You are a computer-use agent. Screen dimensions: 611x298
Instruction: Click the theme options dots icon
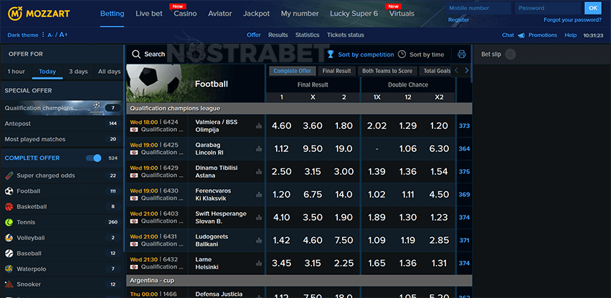(43, 35)
